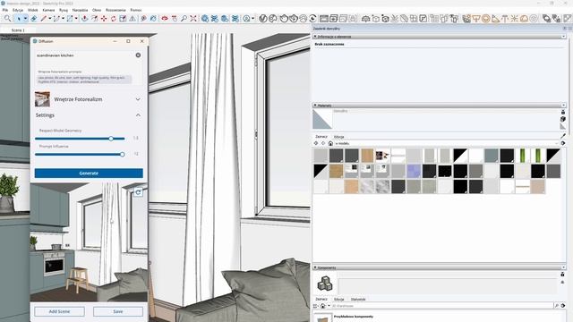Choose the Eraser tool in the toolbar
The width and height of the screenshot is (573, 322).
click(x=34, y=18)
